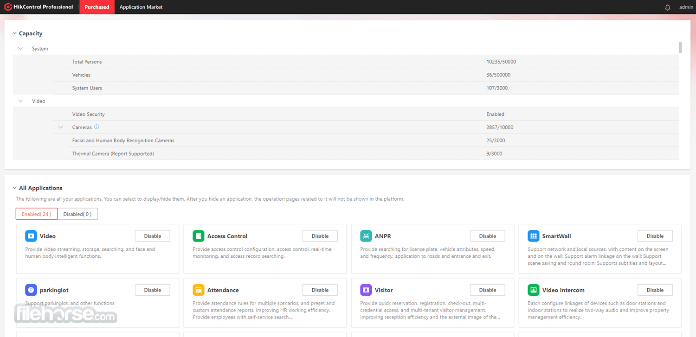Collapse the System capacity group
This screenshot has height=337, width=696.
tap(20, 48)
